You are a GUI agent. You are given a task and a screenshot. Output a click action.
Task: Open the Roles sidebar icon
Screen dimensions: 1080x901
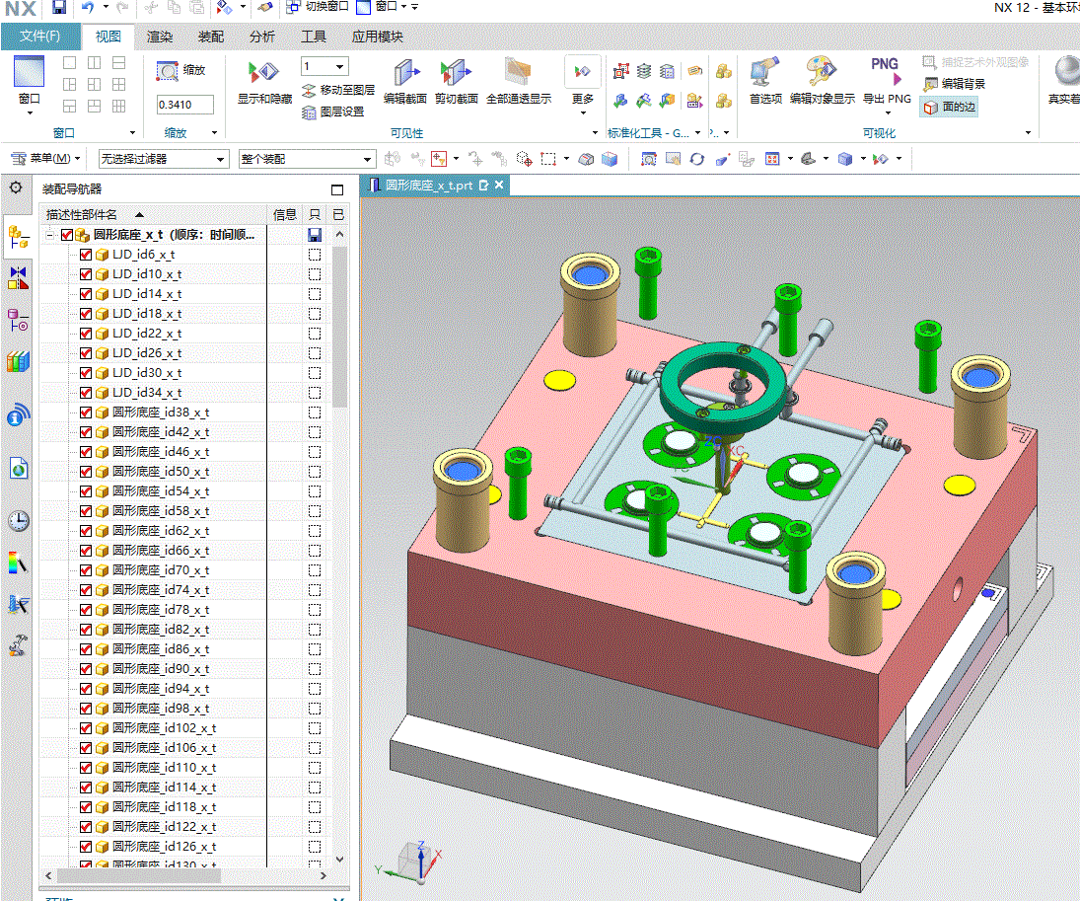18,645
